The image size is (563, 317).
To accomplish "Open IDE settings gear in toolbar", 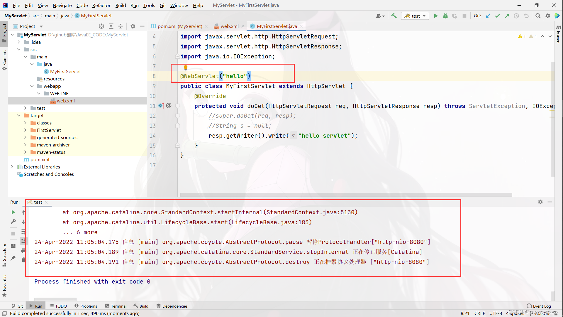I will pos(548,16).
